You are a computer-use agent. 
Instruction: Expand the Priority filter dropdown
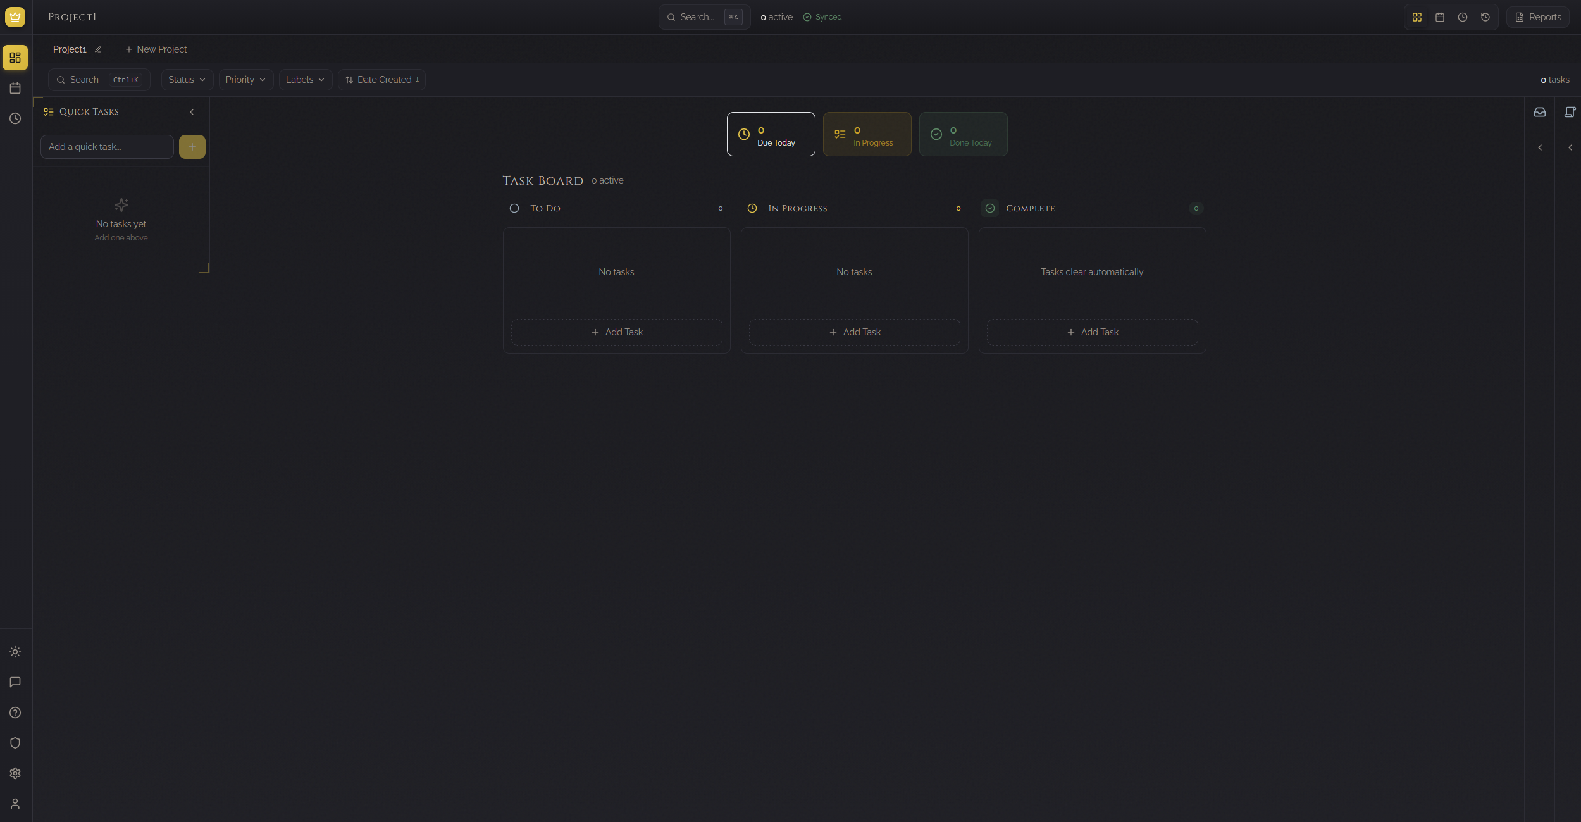pyautogui.click(x=245, y=80)
